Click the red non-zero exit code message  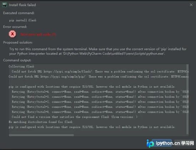[38, 34]
